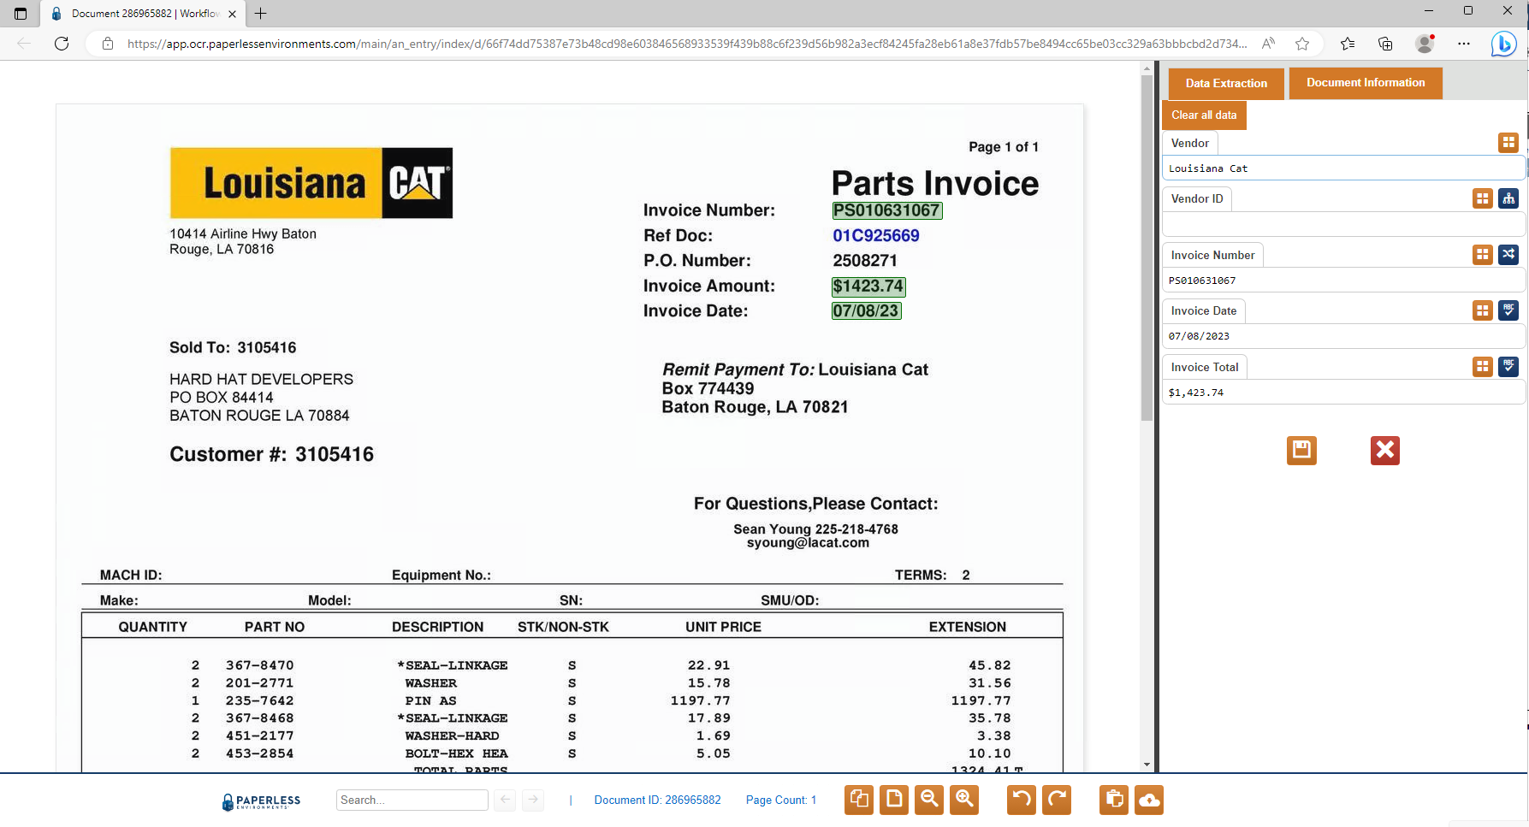Click the orange grid icon next to Vendor
Image resolution: width=1529 pixels, height=827 pixels.
point(1508,143)
